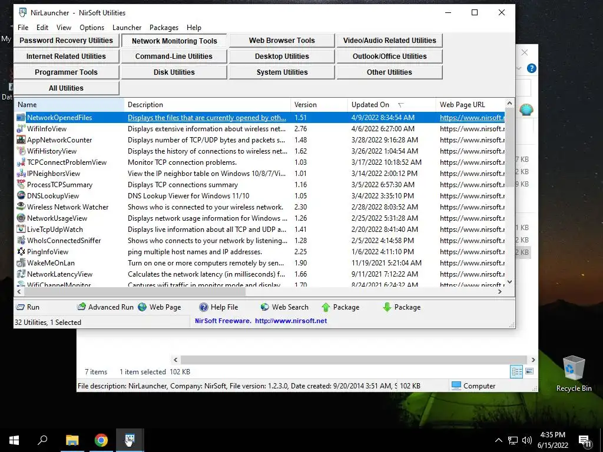
Task: Switch to Programmer Tools
Action: coord(66,72)
